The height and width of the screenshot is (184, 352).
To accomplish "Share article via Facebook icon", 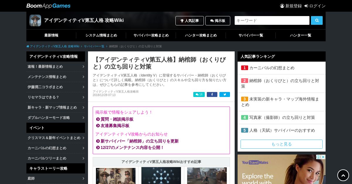I will point(212,94).
